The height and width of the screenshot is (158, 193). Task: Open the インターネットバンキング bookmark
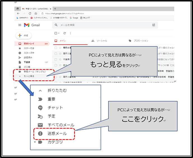(39, 18)
